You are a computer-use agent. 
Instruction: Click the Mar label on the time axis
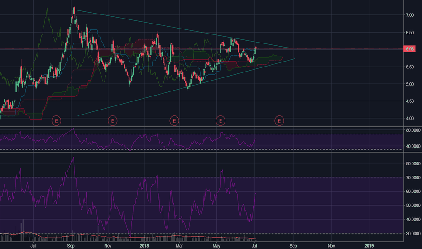coord(179,246)
